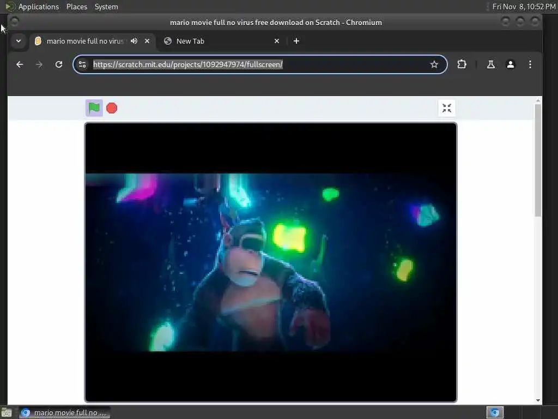Click the green flag to start the project
The height and width of the screenshot is (419, 558).
coord(94,108)
